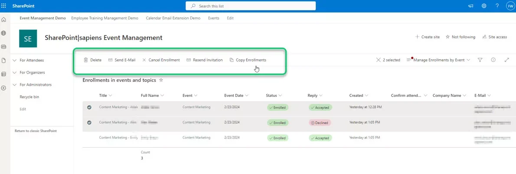Expand list to full screen
Image resolution: width=516 pixels, height=174 pixels.
tap(507, 60)
